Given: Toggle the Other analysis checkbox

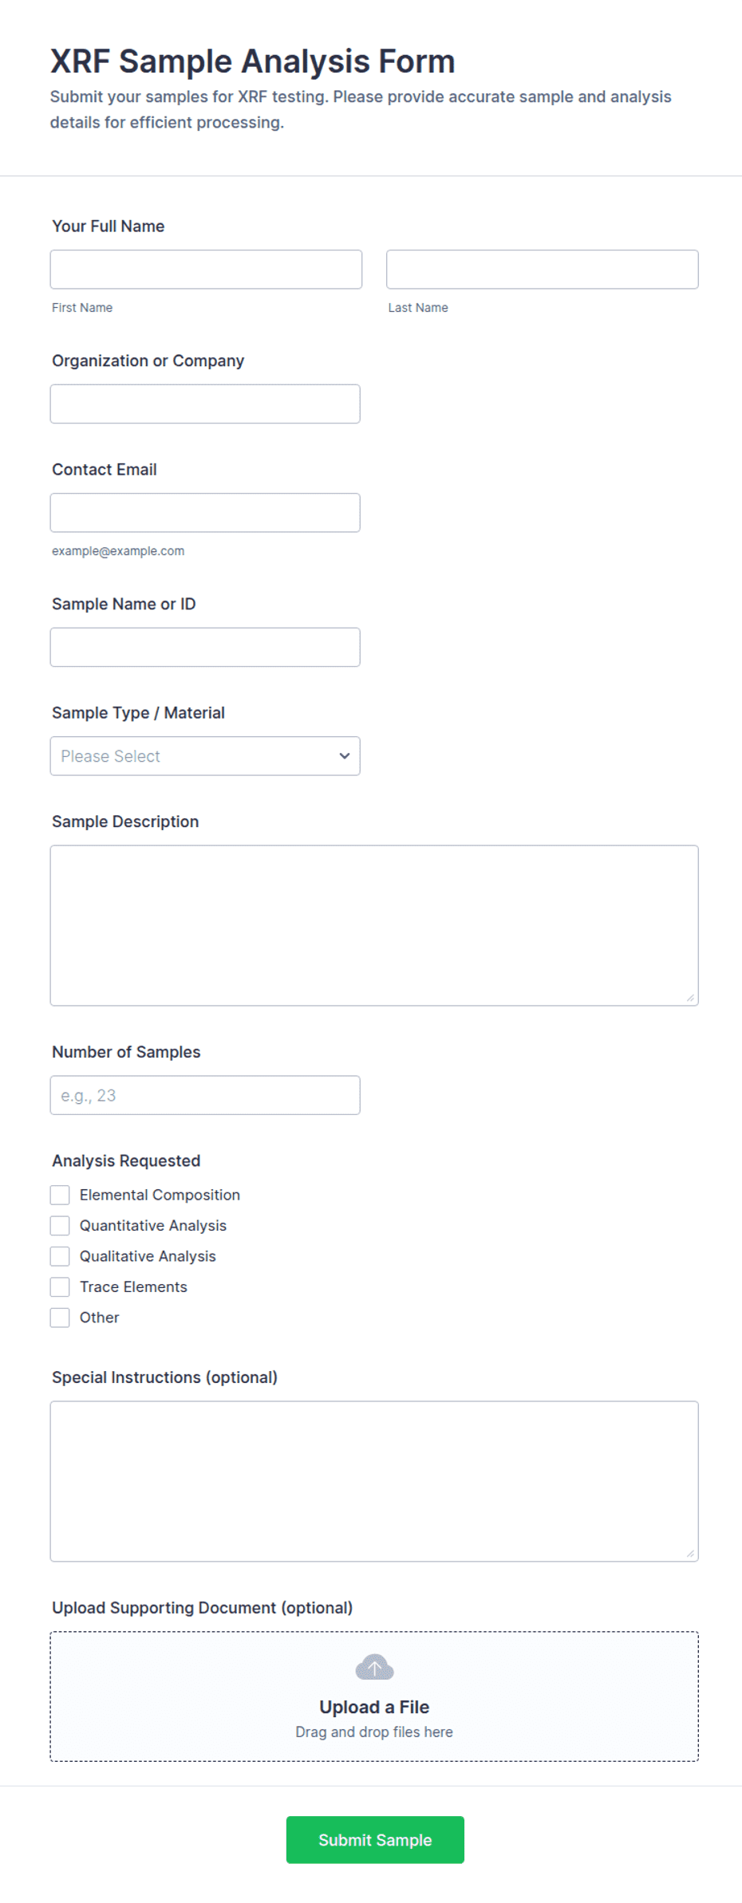Looking at the screenshot, I should click(x=60, y=1318).
